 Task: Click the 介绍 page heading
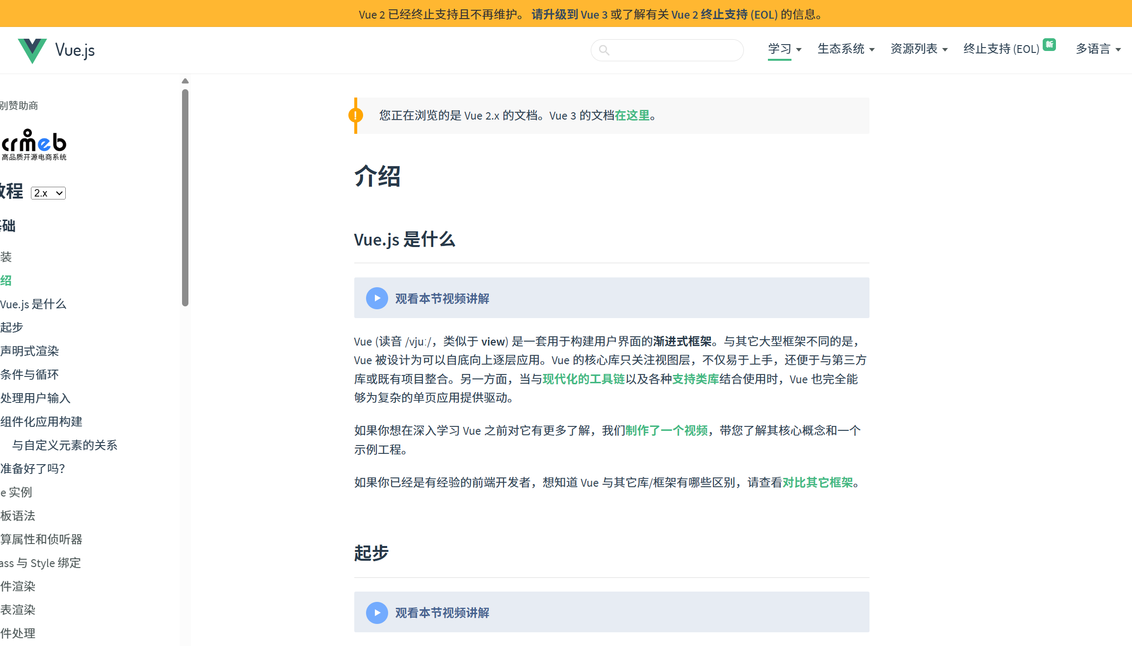377,176
